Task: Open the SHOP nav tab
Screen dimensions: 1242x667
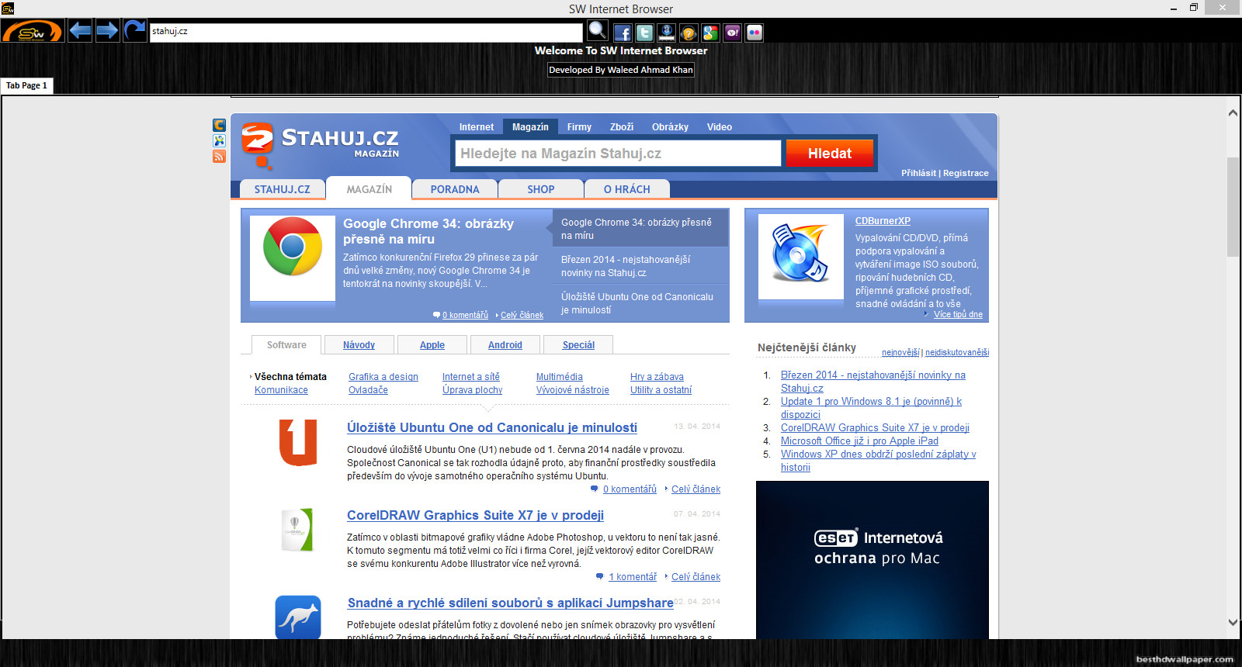Action: click(x=541, y=189)
